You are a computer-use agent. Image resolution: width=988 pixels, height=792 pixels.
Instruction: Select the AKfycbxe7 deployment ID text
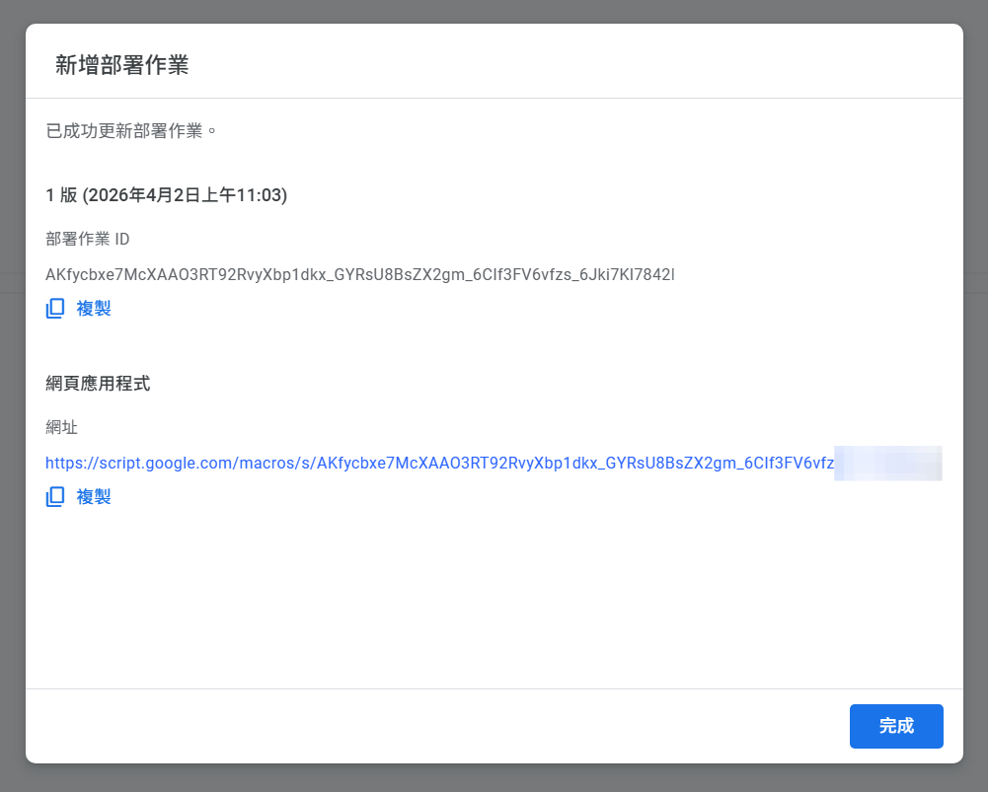coord(359,274)
